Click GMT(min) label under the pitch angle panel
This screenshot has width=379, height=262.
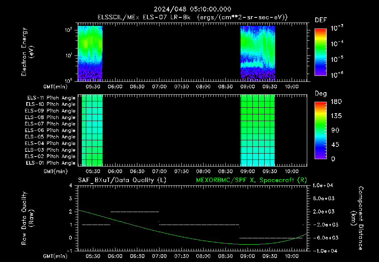click(x=56, y=172)
